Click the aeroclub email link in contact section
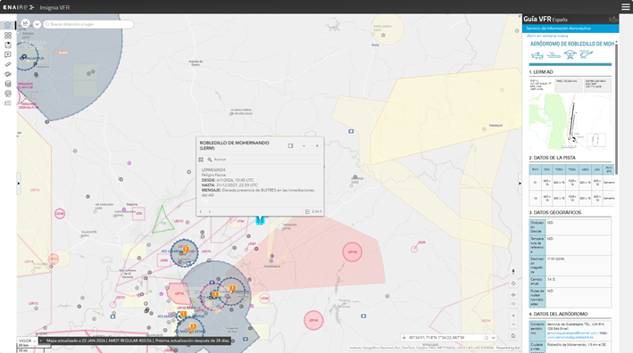 point(571,333)
